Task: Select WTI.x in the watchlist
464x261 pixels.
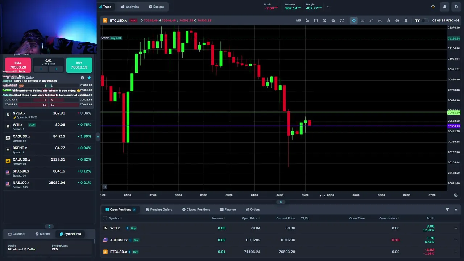Action: [x=49, y=126]
